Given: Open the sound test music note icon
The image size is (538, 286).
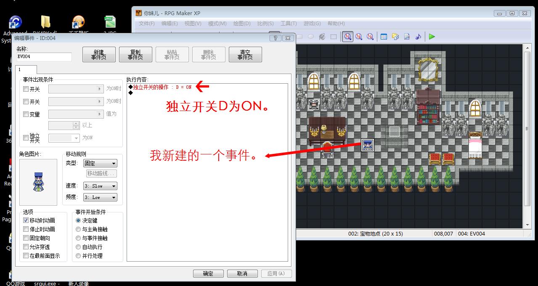Looking at the screenshot, I should point(418,37).
